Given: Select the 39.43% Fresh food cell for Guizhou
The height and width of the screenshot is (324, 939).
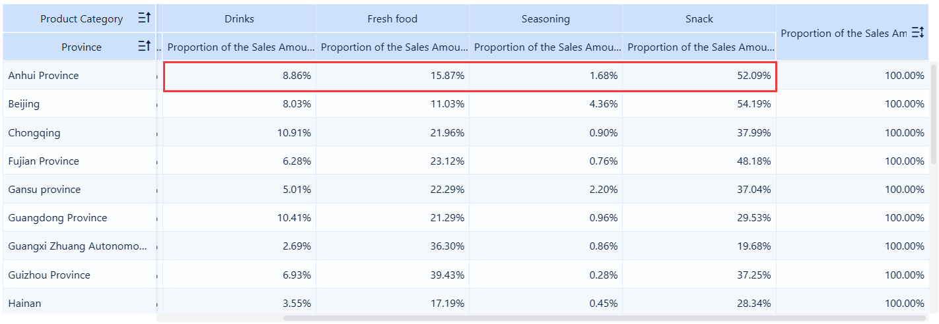Looking at the screenshot, I should (392, 275).
